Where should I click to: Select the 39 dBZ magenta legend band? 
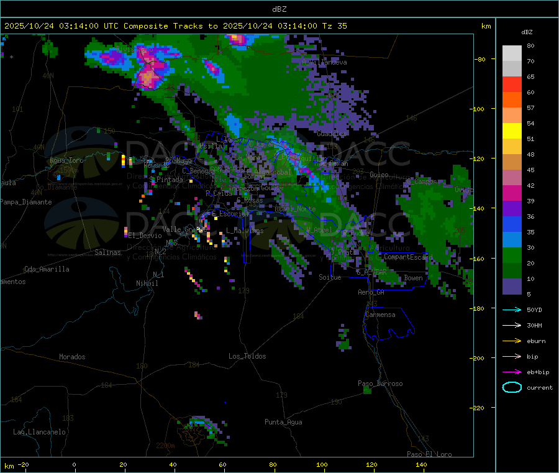[x=512, y=193]
